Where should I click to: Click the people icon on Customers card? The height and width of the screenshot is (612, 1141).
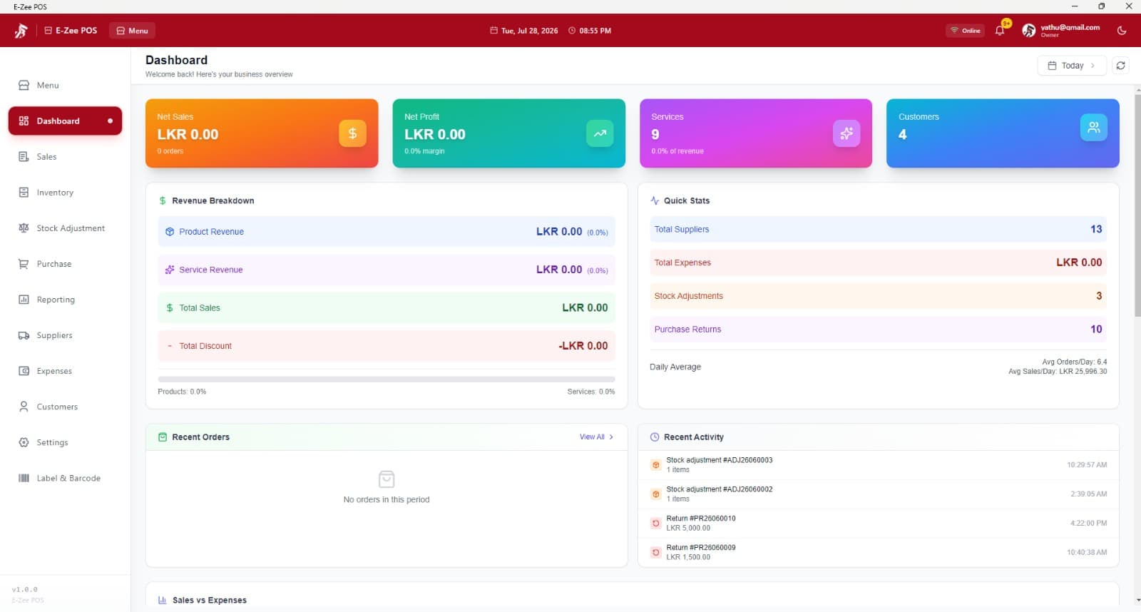pos(1094,128)
